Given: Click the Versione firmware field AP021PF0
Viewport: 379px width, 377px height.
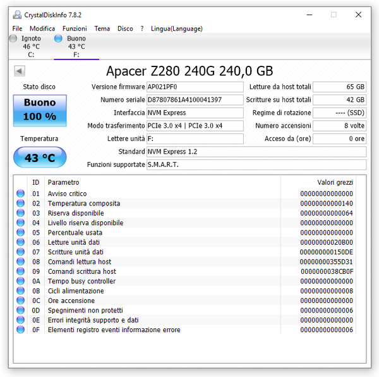Looking at the screenshot, I should pyautogui.click(x=195, y=87).
